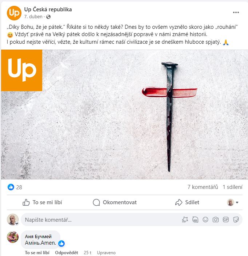Click the Okomentovat button

pyautogui.click(x=115, y=202)
